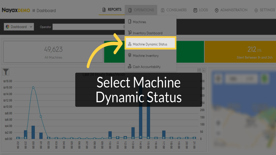
Task: Click the Cash Accountability hand icon
Action: [x=130, y=66]
